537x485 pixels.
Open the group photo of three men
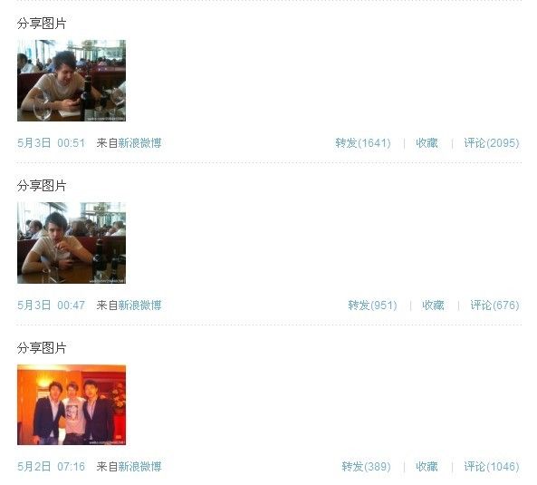[72, 405]
